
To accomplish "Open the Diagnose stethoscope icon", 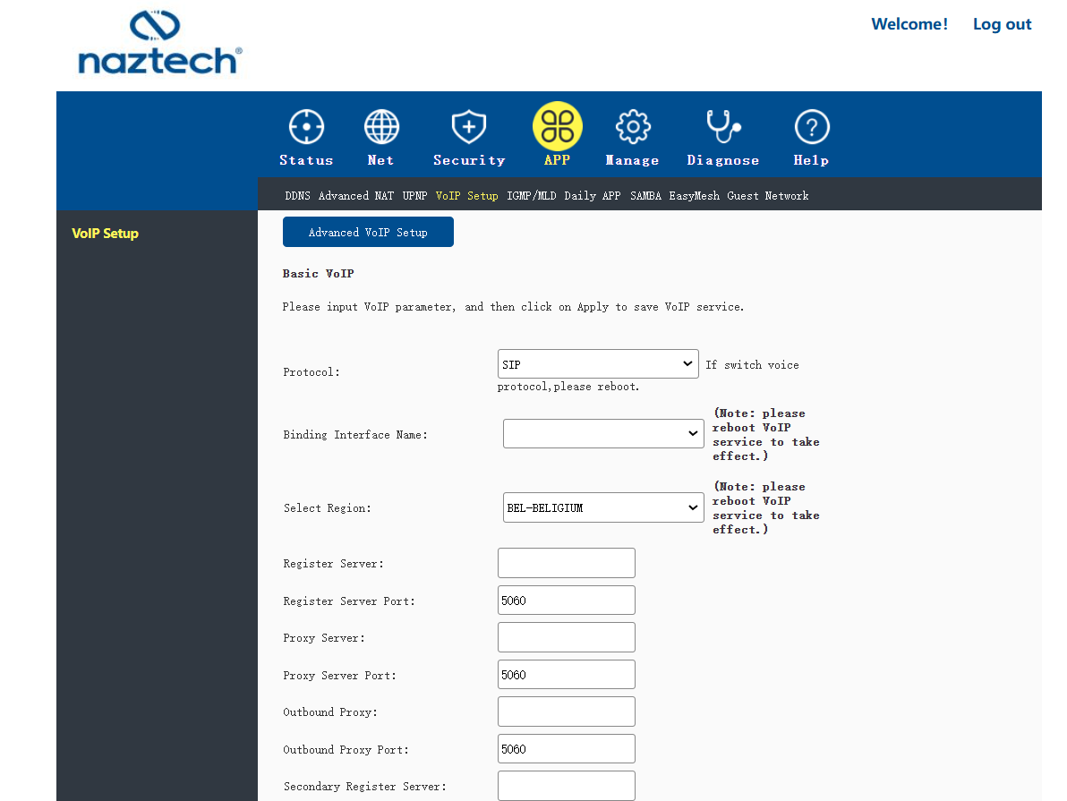I will point(722,126).
